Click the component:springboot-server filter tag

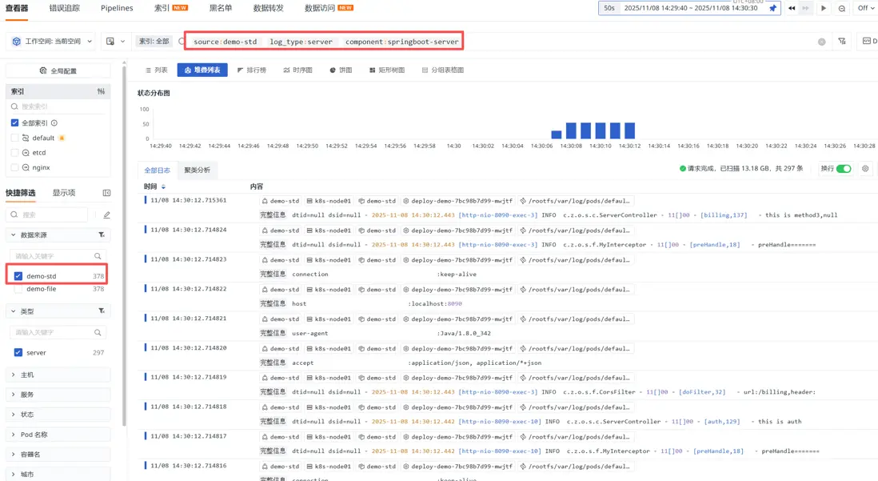pyautogui.click(x=401, y=42)
